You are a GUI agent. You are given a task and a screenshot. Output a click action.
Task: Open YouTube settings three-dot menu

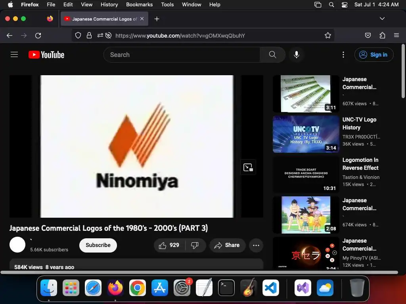coord(343,55)
